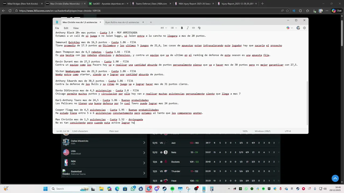Screen dimensions: 344x193
Task: Click blue scroll-to-top arrow button
Action: (335, 178)
